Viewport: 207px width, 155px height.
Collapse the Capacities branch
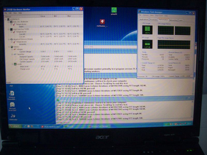[x=12, y=54]
